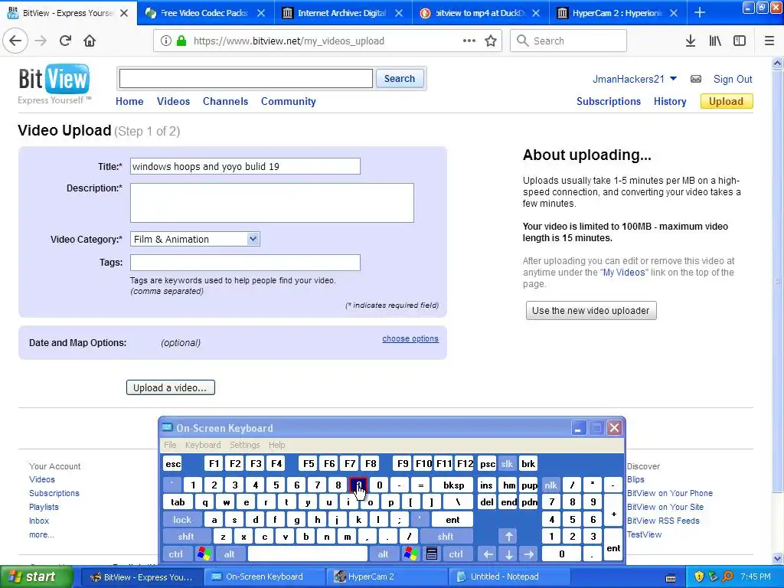The width and height of the screenshot is (784, 588).
Task: Go to the browser home page icon
Action: (90, 41)
